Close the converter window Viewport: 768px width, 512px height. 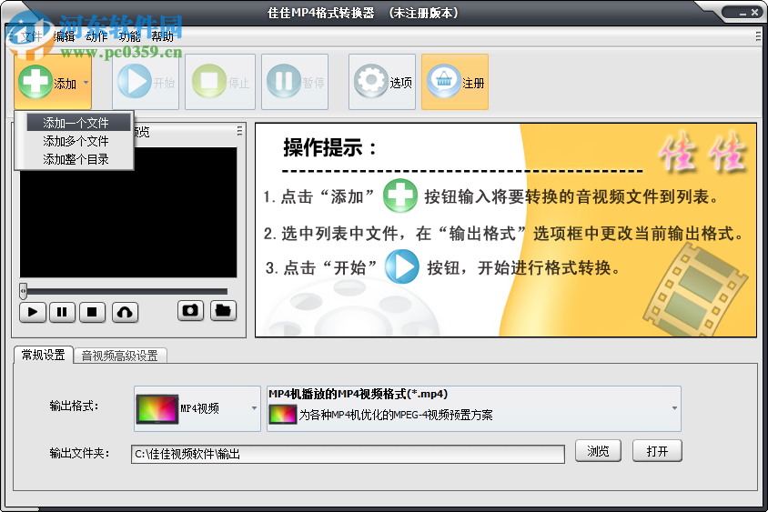coord(754,13)
